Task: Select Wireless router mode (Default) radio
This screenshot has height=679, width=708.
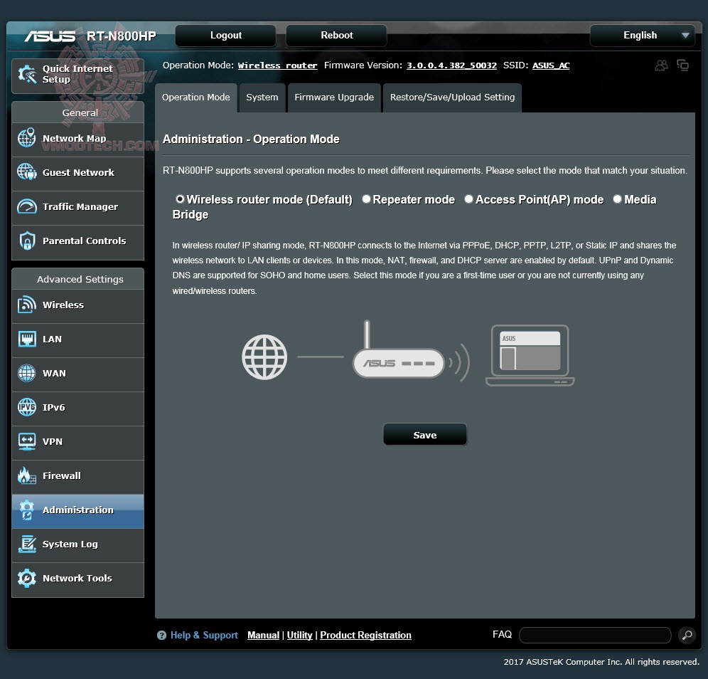Action: pos(180,199)
